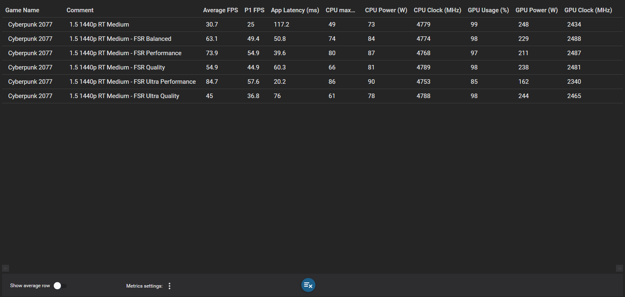Click Average FPS value 30.7
The height and width of the screenshot is (297, 625).
point(212,25)
